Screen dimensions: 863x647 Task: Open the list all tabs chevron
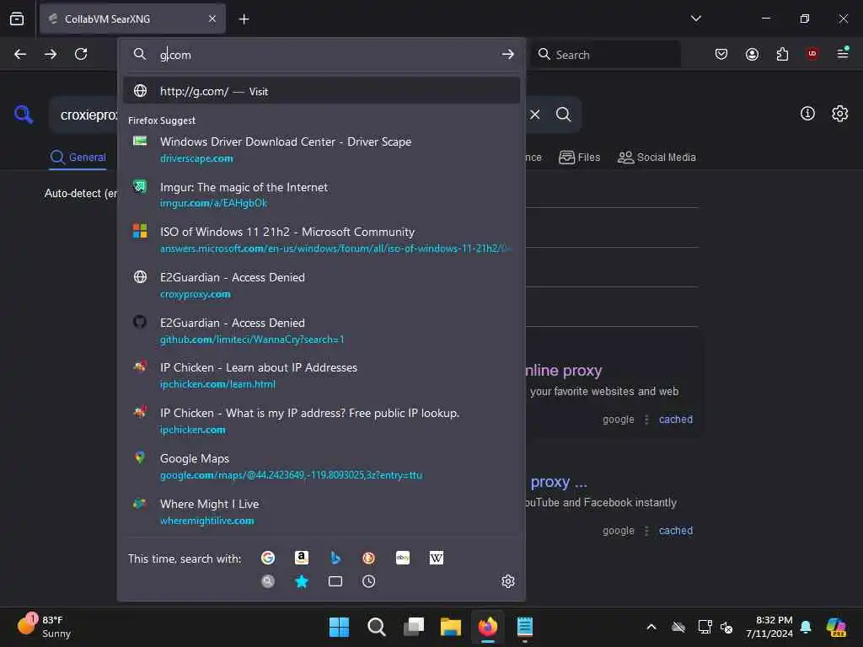tap(695, 19)
